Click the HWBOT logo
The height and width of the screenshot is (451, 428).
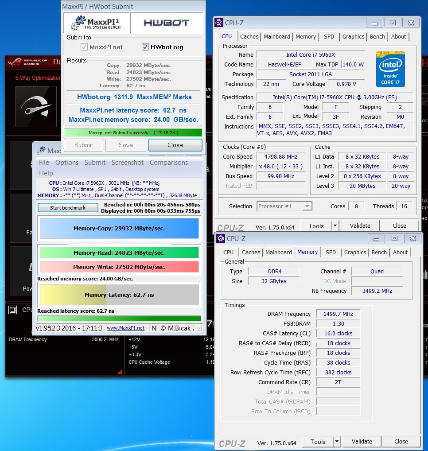click(167, 23)
